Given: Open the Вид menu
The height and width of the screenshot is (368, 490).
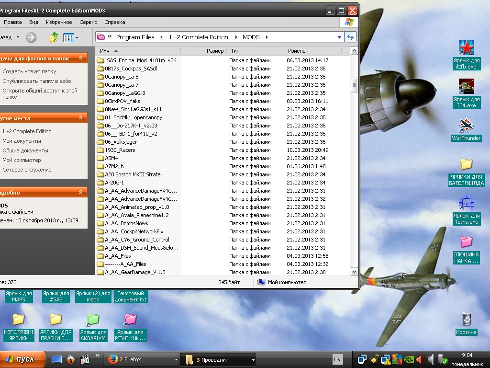Looking at the screenshot, I should tap(34, 22).
